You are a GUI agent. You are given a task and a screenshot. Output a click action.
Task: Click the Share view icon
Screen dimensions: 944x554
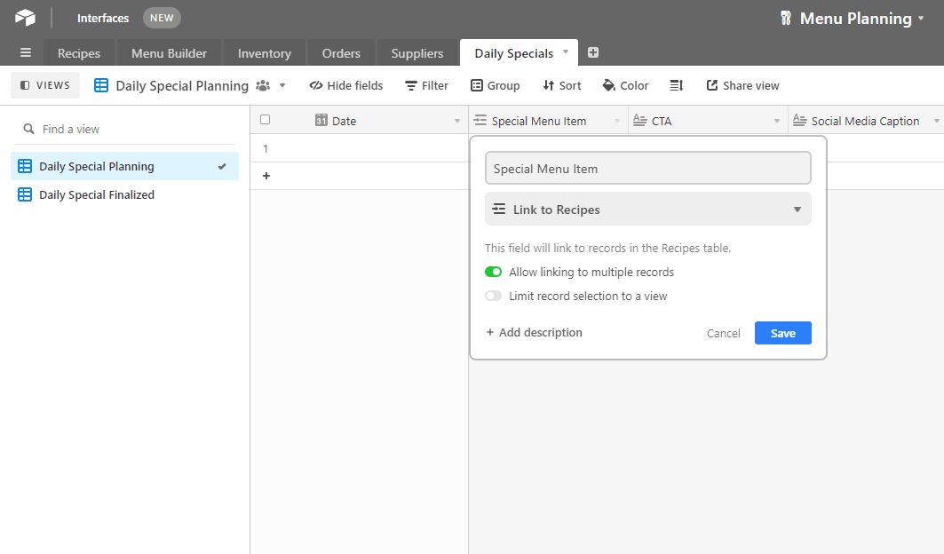712,85
